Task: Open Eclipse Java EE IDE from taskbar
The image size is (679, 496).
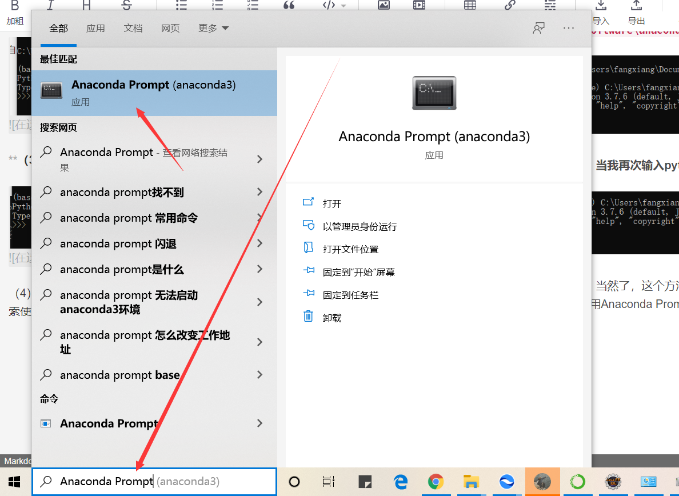Action: click(x=613, y=481)
